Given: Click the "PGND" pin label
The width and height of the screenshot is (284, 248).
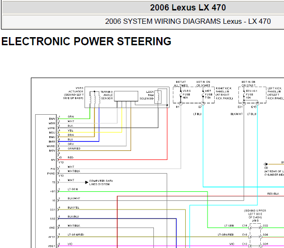Looking at the screenshot, I should coord(51,174).
